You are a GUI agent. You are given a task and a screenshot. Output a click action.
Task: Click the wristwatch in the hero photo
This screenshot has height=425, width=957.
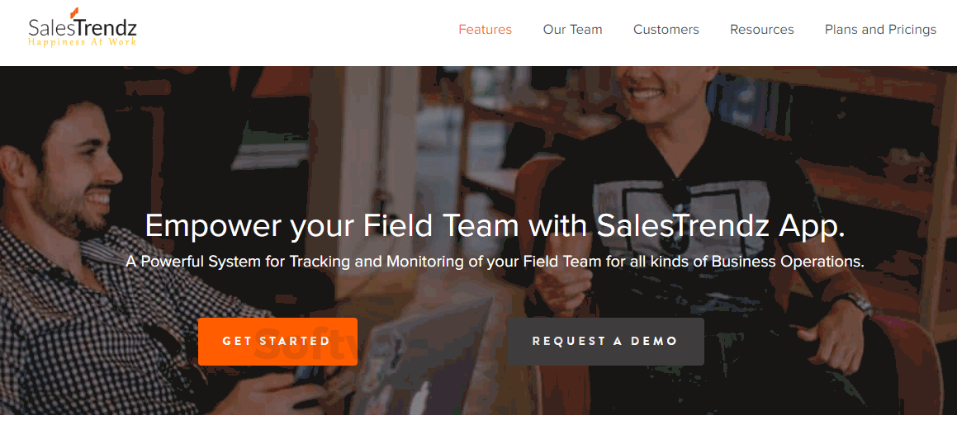tap(860, 304)
